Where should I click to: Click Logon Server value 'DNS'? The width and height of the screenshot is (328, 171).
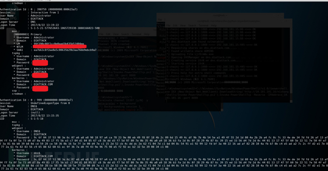(33, 22)
